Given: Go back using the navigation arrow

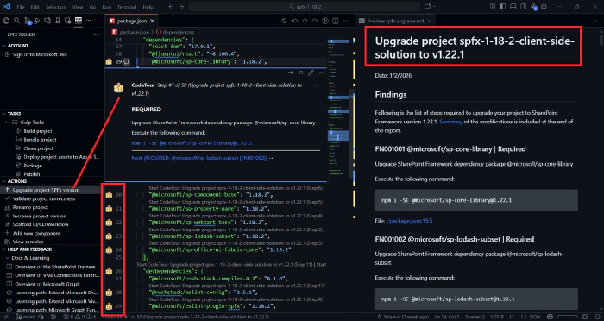Looking at the screenshot, I should click(x=171, y=7).
